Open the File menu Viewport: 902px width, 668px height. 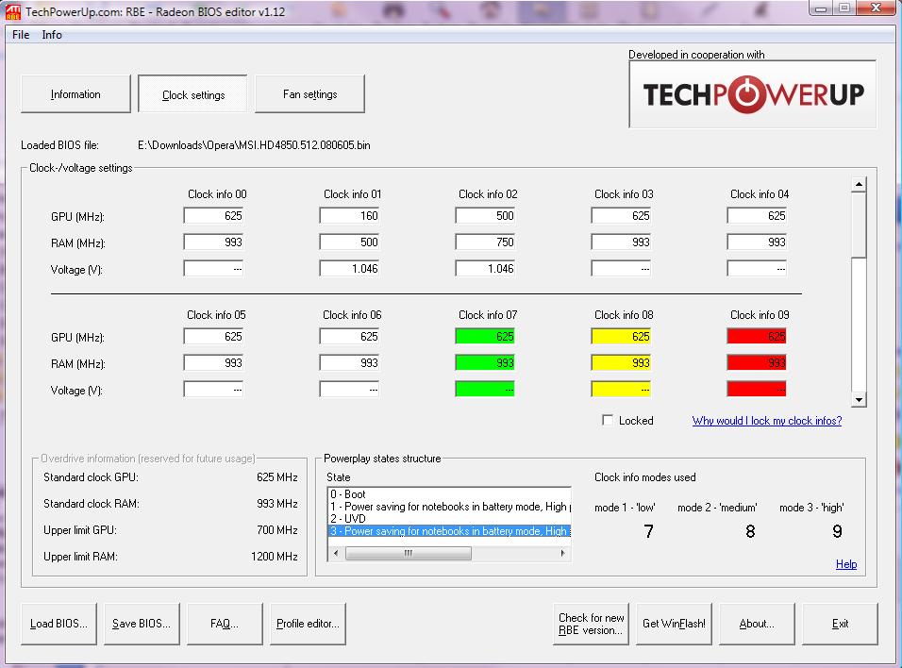[x=21, y=35]
